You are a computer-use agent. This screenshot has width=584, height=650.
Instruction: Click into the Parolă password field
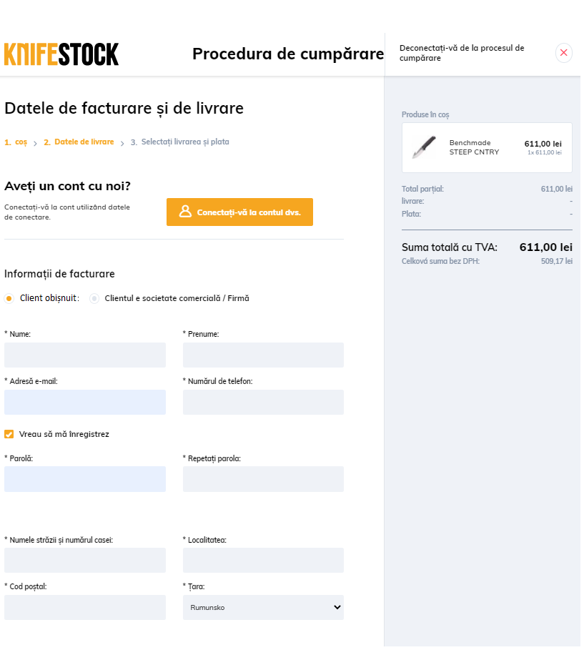pos(85,479)
